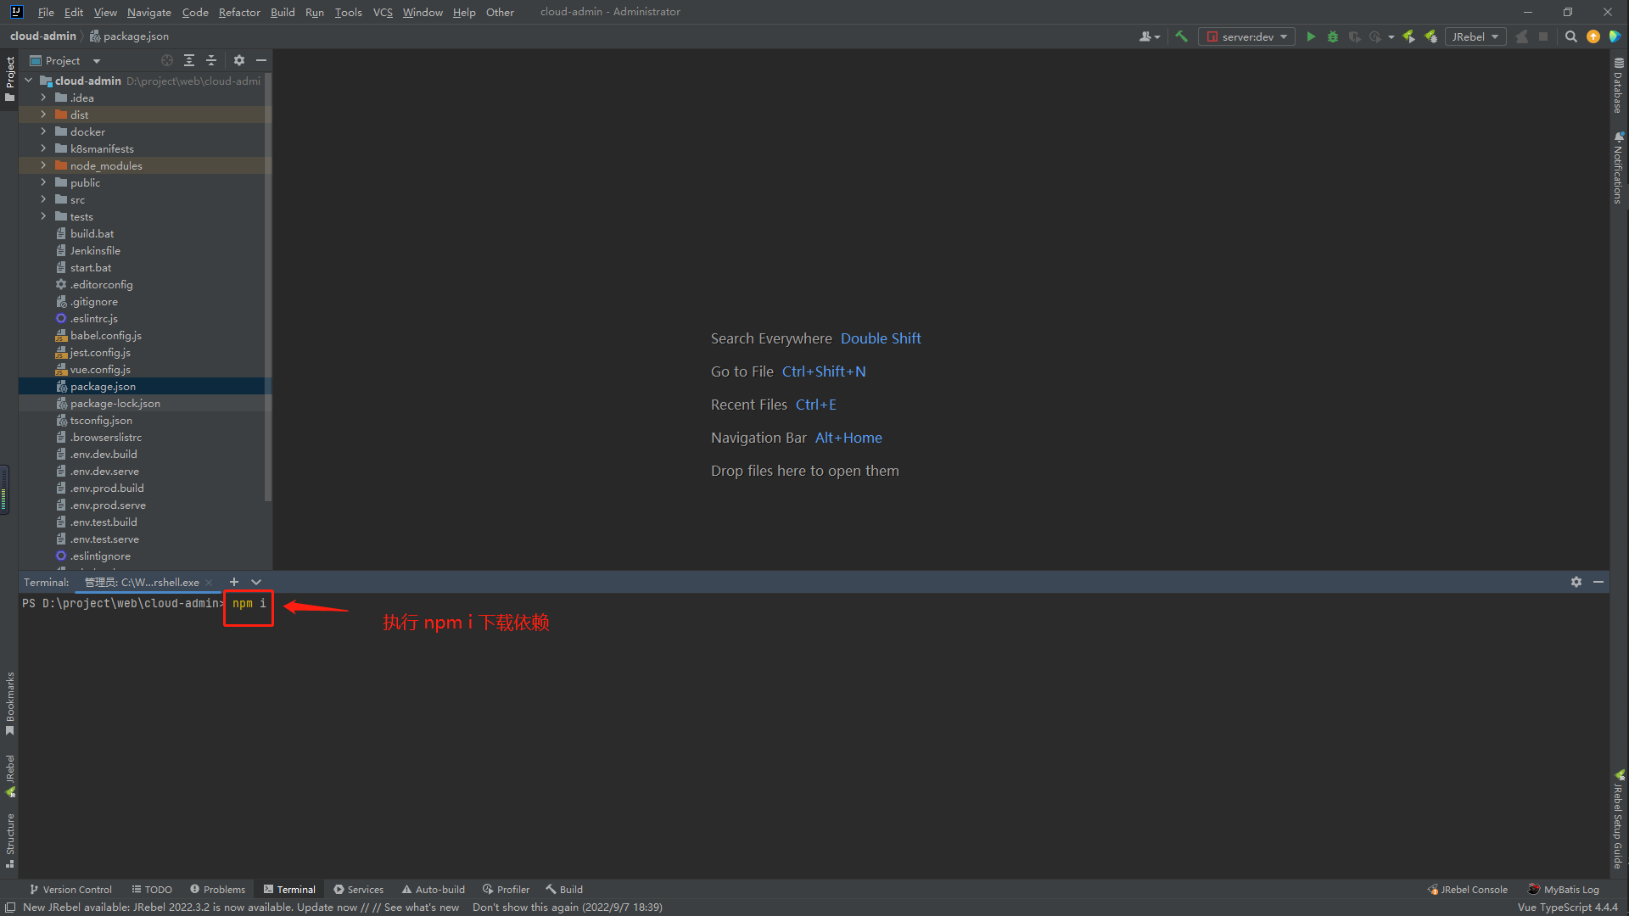This screenshot has height=916, width=1629.
Task: Expand the node_modules folder
Action: click(43, 165)
